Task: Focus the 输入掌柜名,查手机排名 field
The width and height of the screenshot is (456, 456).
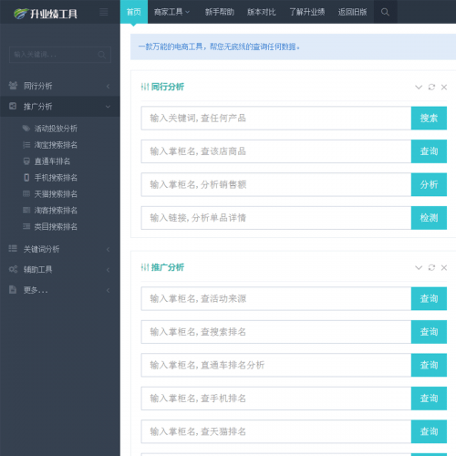Action: (276, 399)
